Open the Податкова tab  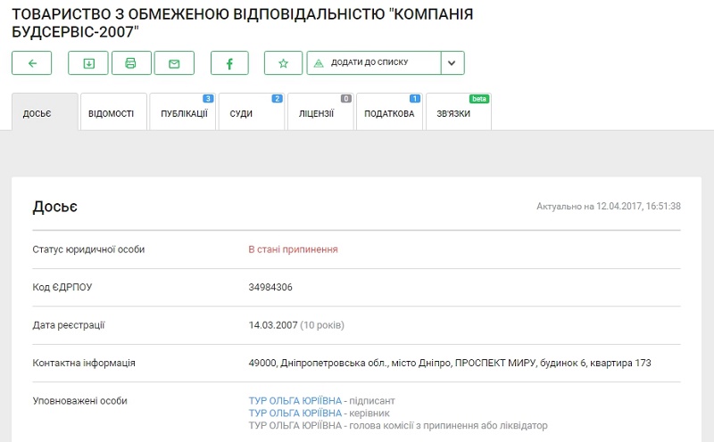[x=389, y=113]
